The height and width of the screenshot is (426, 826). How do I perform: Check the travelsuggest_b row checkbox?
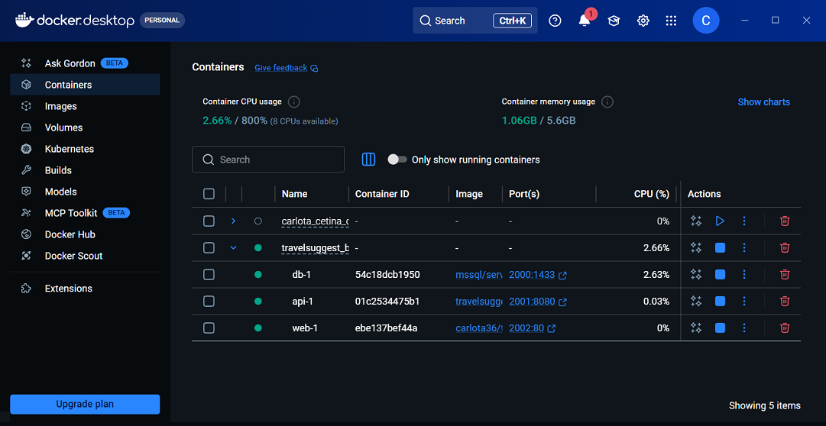click(209, 247)
